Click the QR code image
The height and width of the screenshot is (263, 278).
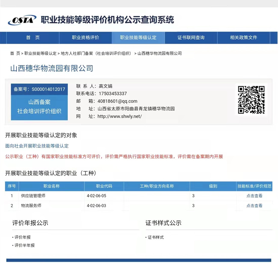(x=251, y=100)
